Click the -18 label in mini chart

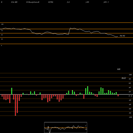point(86,129)
